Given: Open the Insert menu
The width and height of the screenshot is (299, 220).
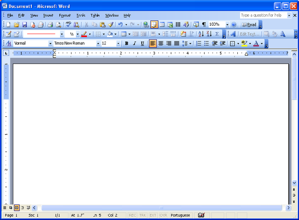Looking at the screenshot, I should tap(48, 15).
